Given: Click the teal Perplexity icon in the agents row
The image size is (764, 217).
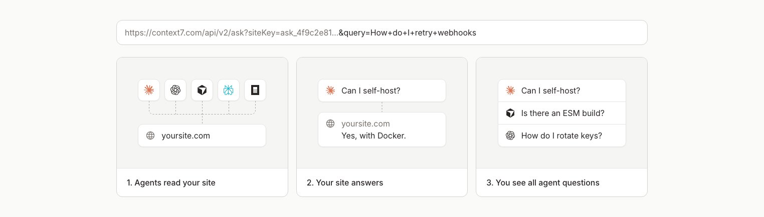Looking at the screenshot, I should [x=229, y=90].
